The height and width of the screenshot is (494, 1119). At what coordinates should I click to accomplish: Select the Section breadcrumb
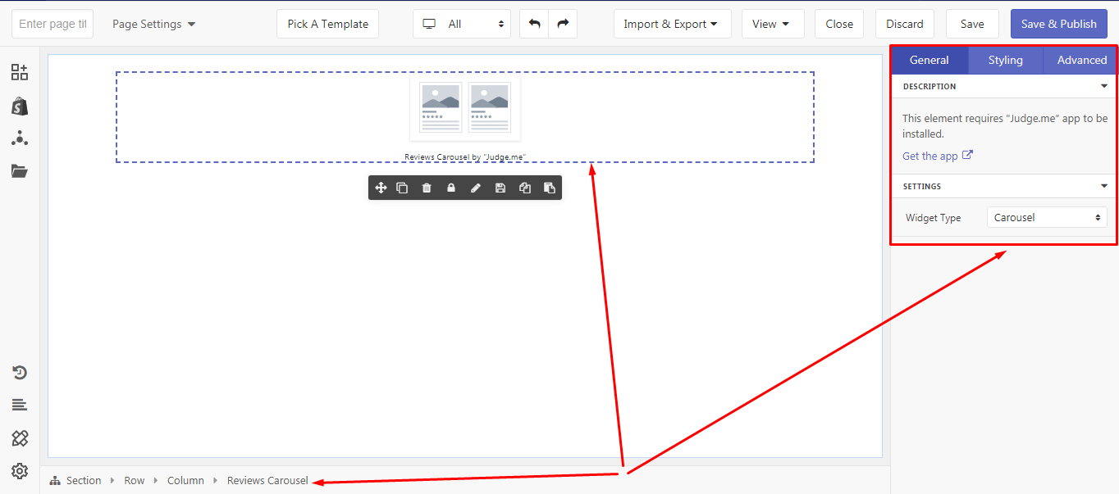84,481
